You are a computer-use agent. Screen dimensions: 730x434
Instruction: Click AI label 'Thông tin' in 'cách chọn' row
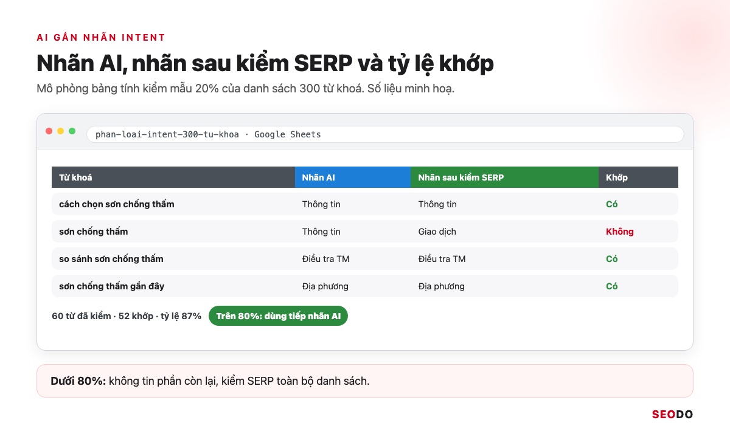pos(321,204)
